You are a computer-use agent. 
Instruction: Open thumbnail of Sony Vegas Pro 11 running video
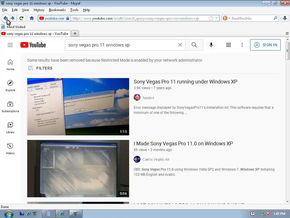78,107
